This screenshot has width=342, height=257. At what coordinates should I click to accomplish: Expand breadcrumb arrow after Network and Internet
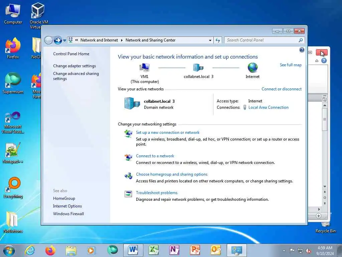(x=122, y=40)
